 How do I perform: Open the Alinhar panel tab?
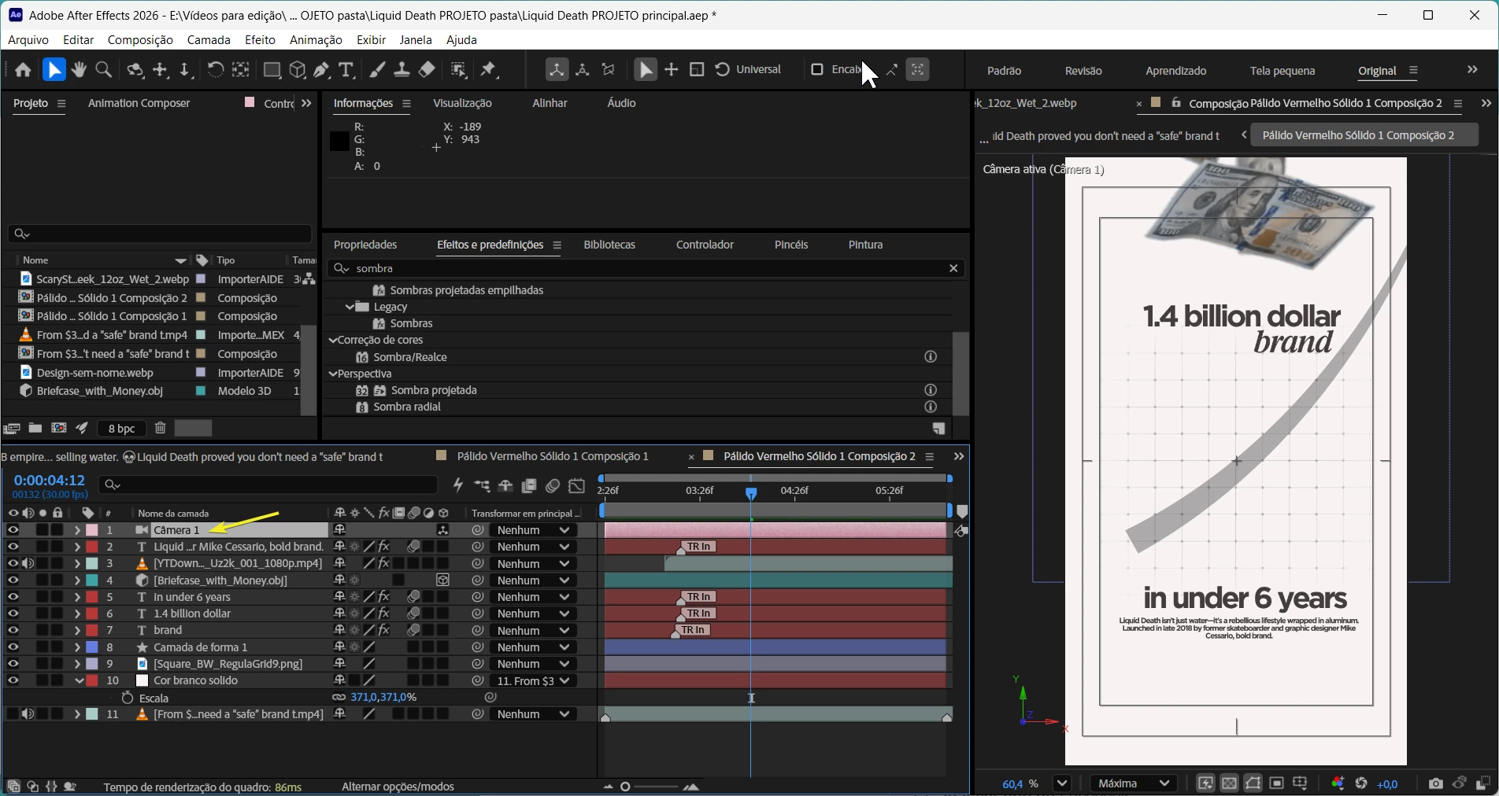pos(550,103)
